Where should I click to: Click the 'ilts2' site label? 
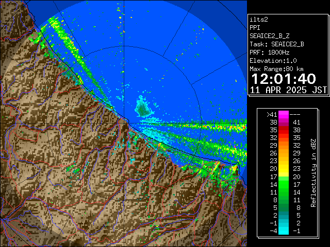pyautogui.click(x=259, y=20)
